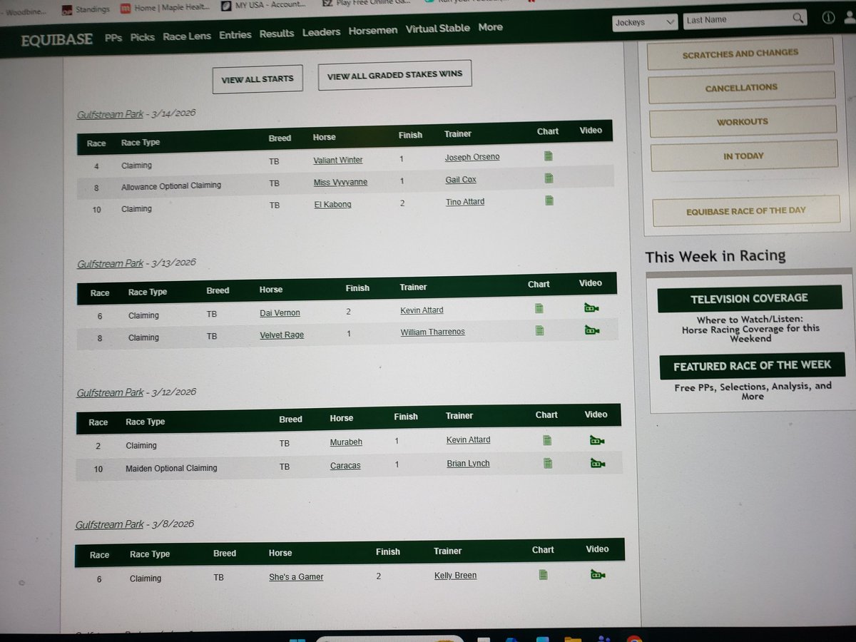856x642 pixels.
Task: Play video replay for Dai Vernon race
Action: click(x=591, y=308)
